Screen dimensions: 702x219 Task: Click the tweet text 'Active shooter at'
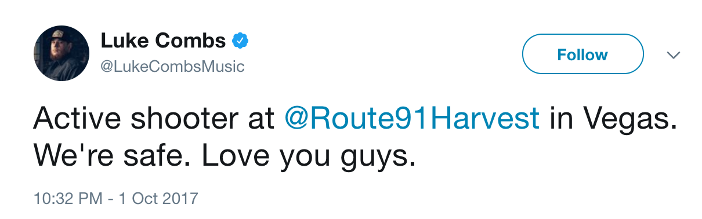pos(154,119)
